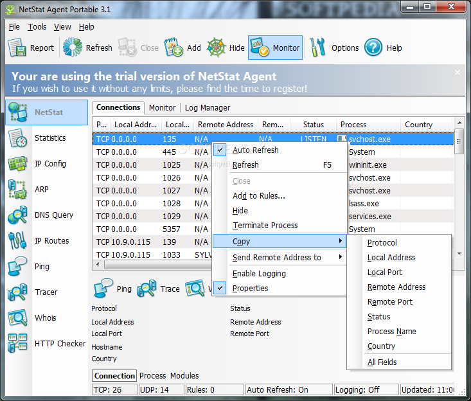Viewport: 471px width, 401px height.
Task: Copy the Local Address field
Action: point(399,258)
